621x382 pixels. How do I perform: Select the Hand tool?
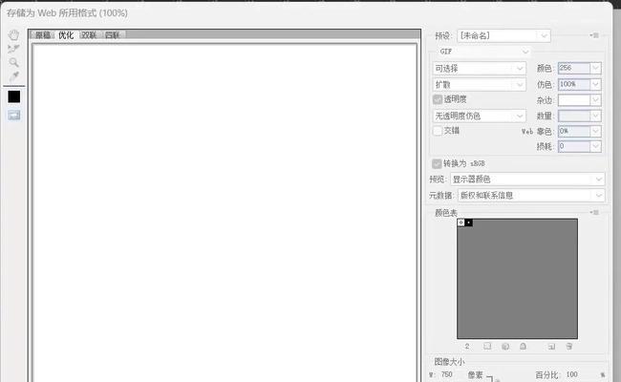14,34
